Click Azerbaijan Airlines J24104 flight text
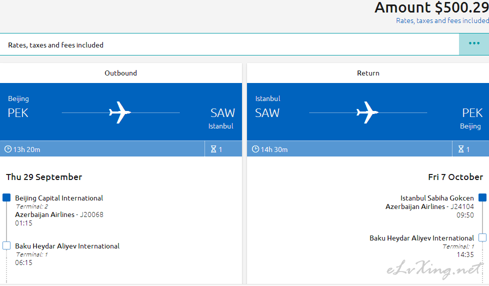Image resolution: width=489 pixels, height=286 pixels. pos(429,206)
